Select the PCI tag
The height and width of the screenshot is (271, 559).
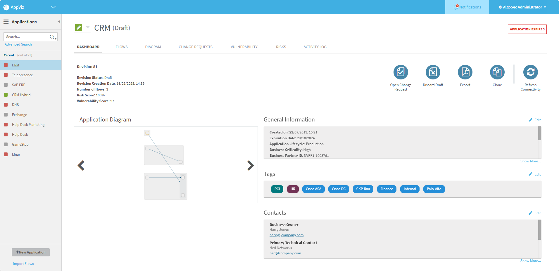(x=277, y=189)
